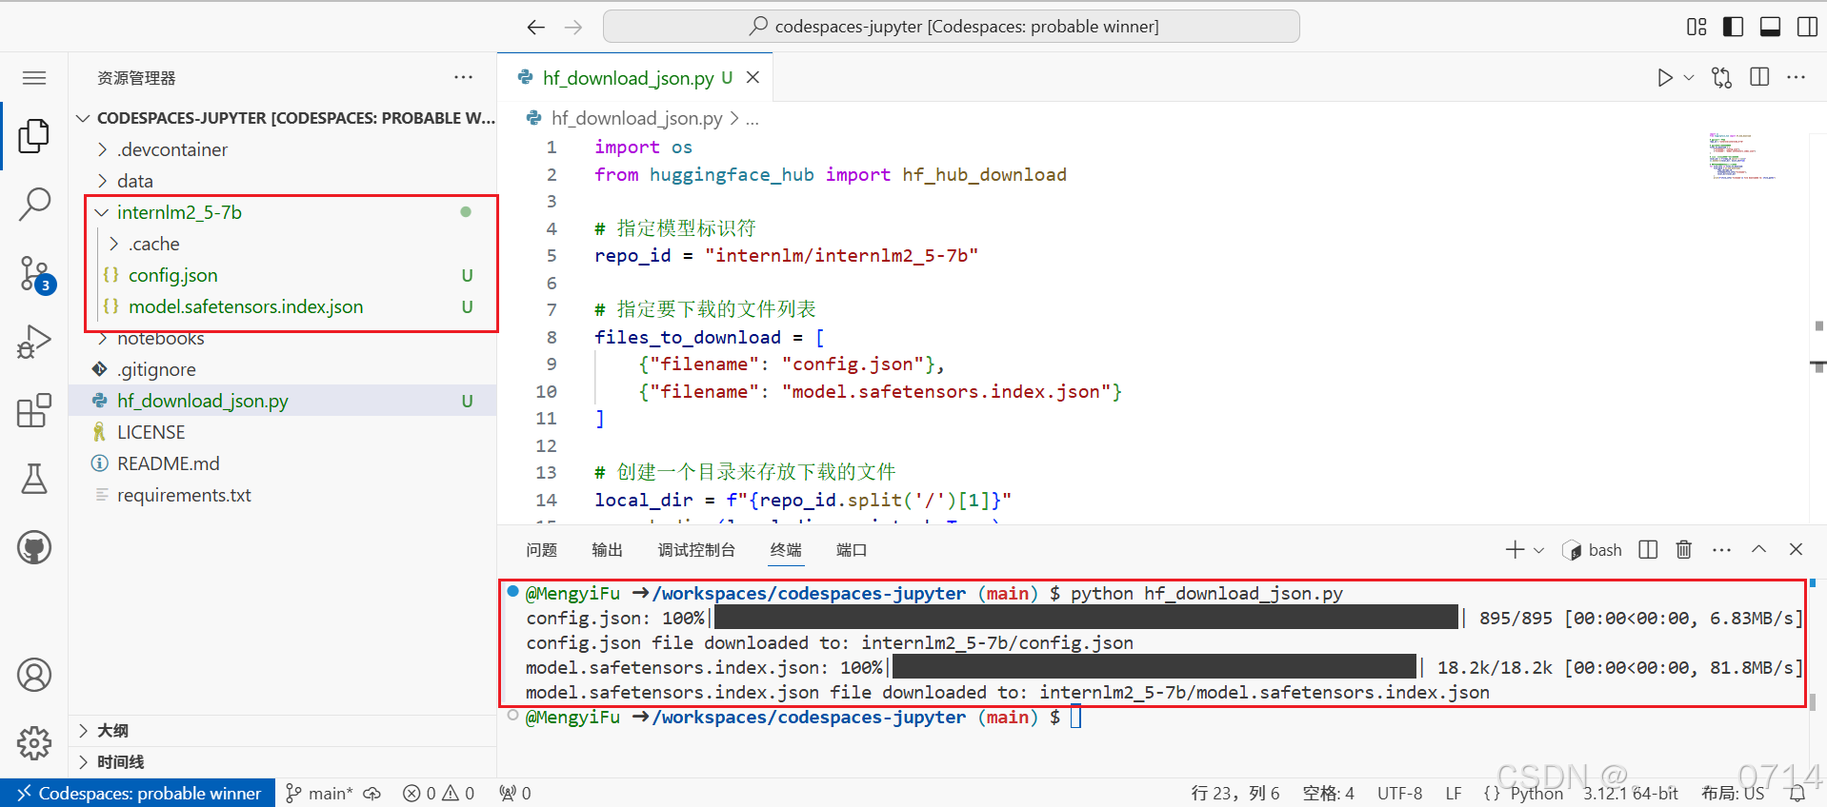Open Explorer views and more actions ellipsis
The height and width of the screenshot is (807, 1827).
(464, 78)
